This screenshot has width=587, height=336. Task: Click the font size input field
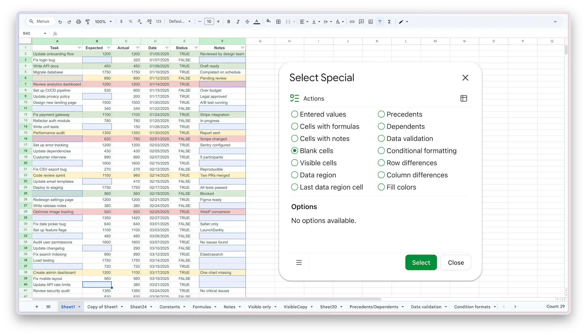tap(209, 22)
